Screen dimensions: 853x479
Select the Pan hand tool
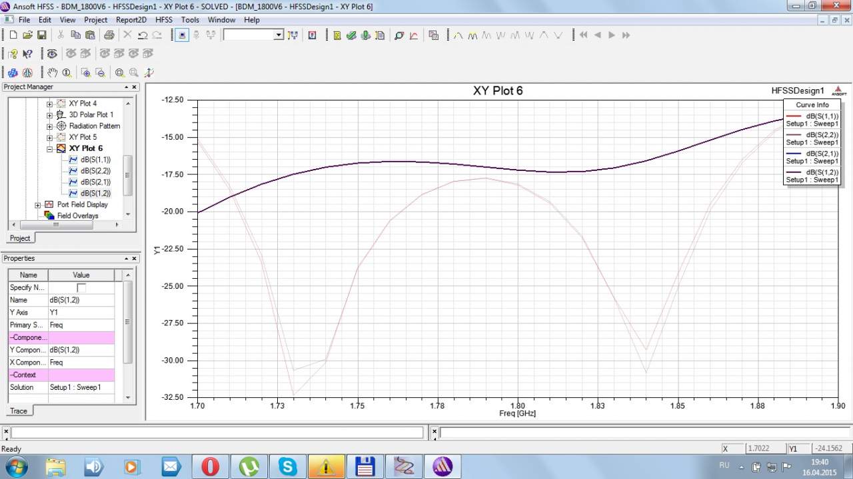coord(52,73)
